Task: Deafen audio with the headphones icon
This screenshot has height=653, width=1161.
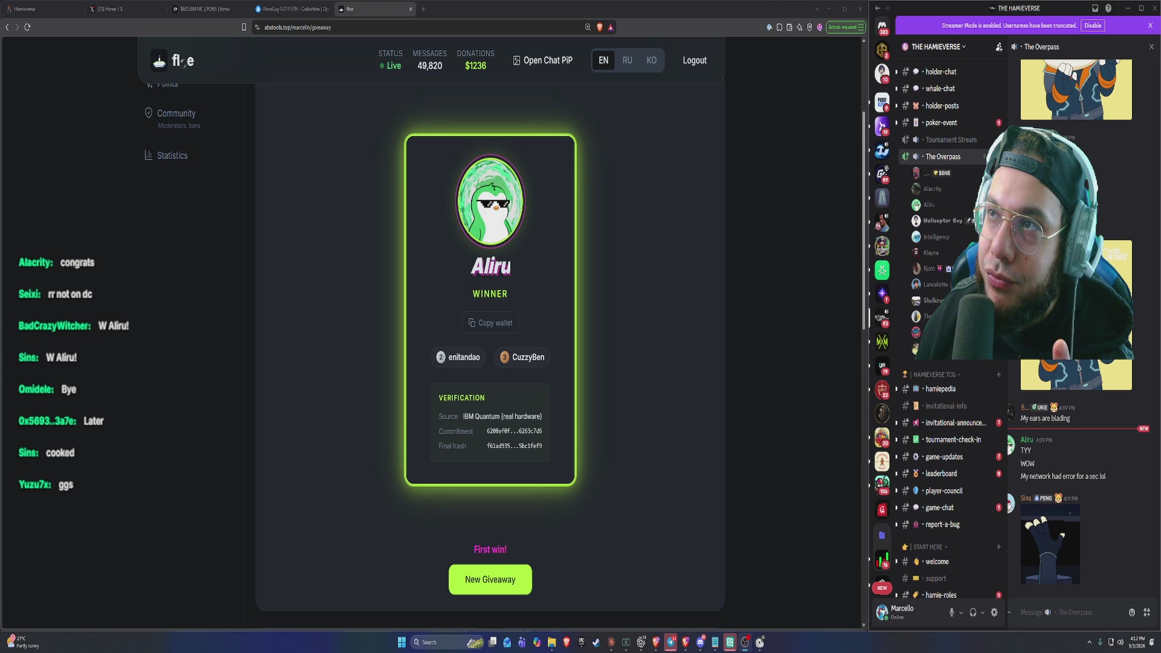Action: pos(972,612)
